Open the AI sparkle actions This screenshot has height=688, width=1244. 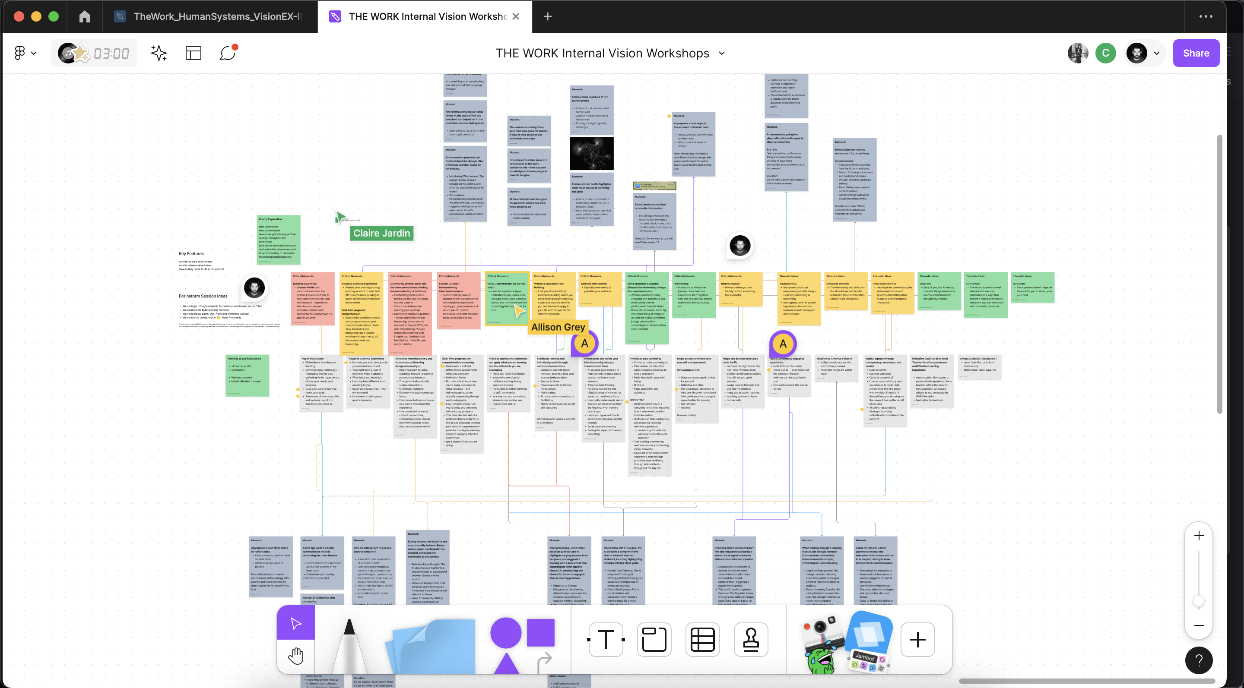(159, 53)
